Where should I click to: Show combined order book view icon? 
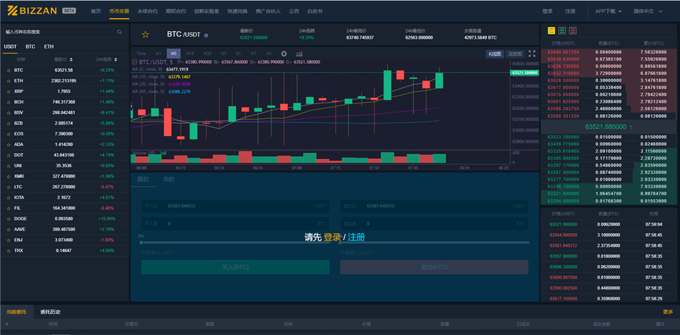click(x=550, y=31)
